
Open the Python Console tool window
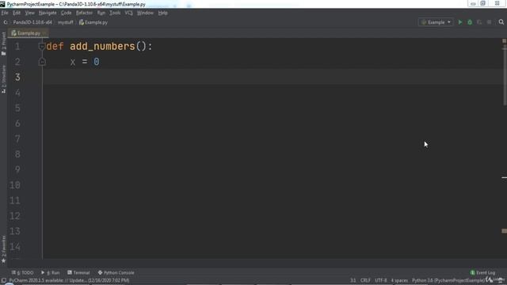point(116,272)
